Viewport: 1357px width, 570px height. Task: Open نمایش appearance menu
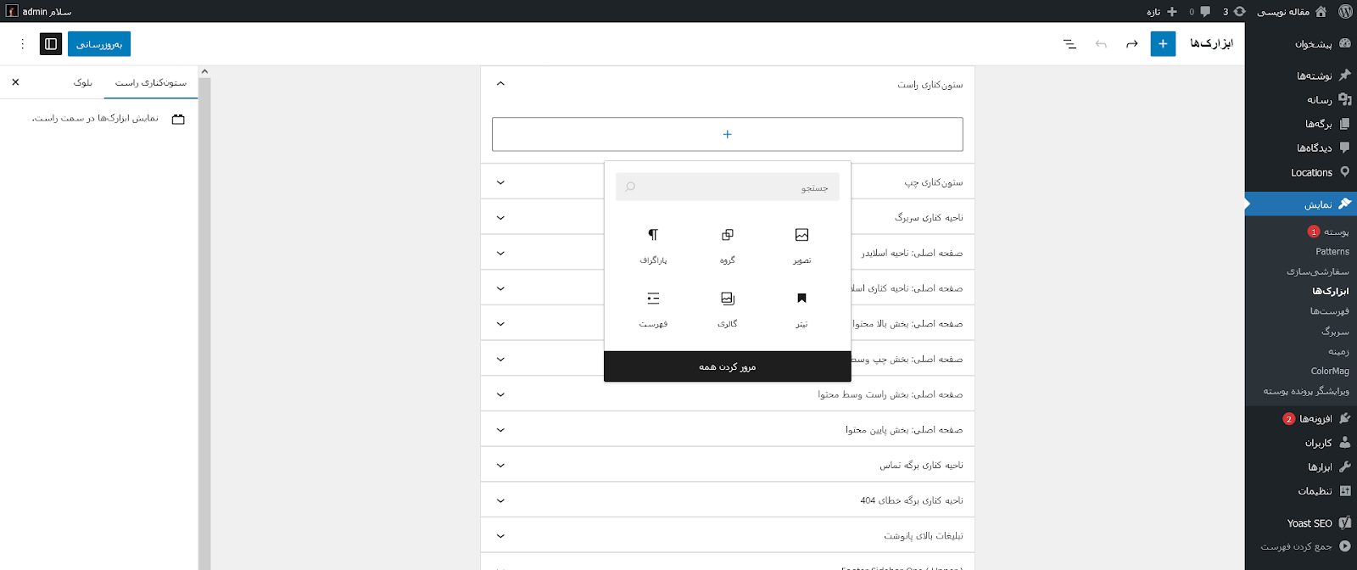click(1301, 204)
